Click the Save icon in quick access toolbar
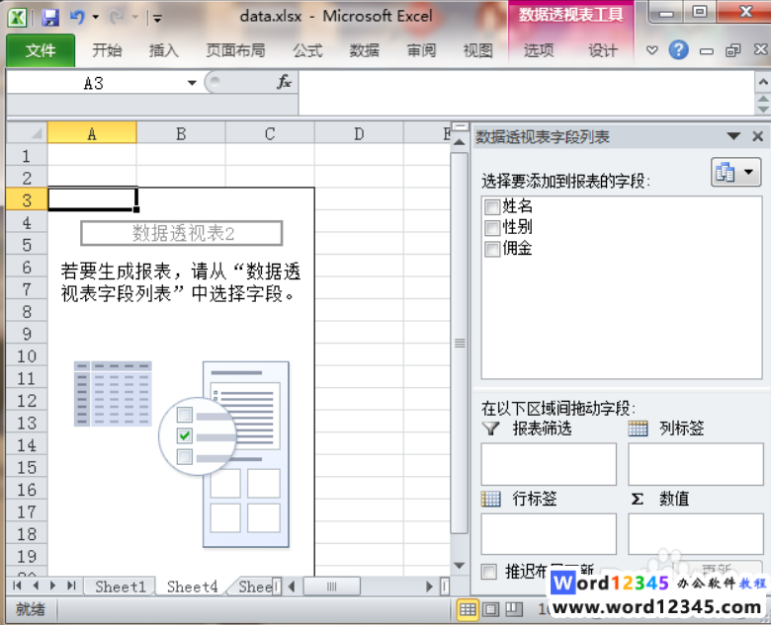This screenshot has height=625, width=771. coord(50,18)
